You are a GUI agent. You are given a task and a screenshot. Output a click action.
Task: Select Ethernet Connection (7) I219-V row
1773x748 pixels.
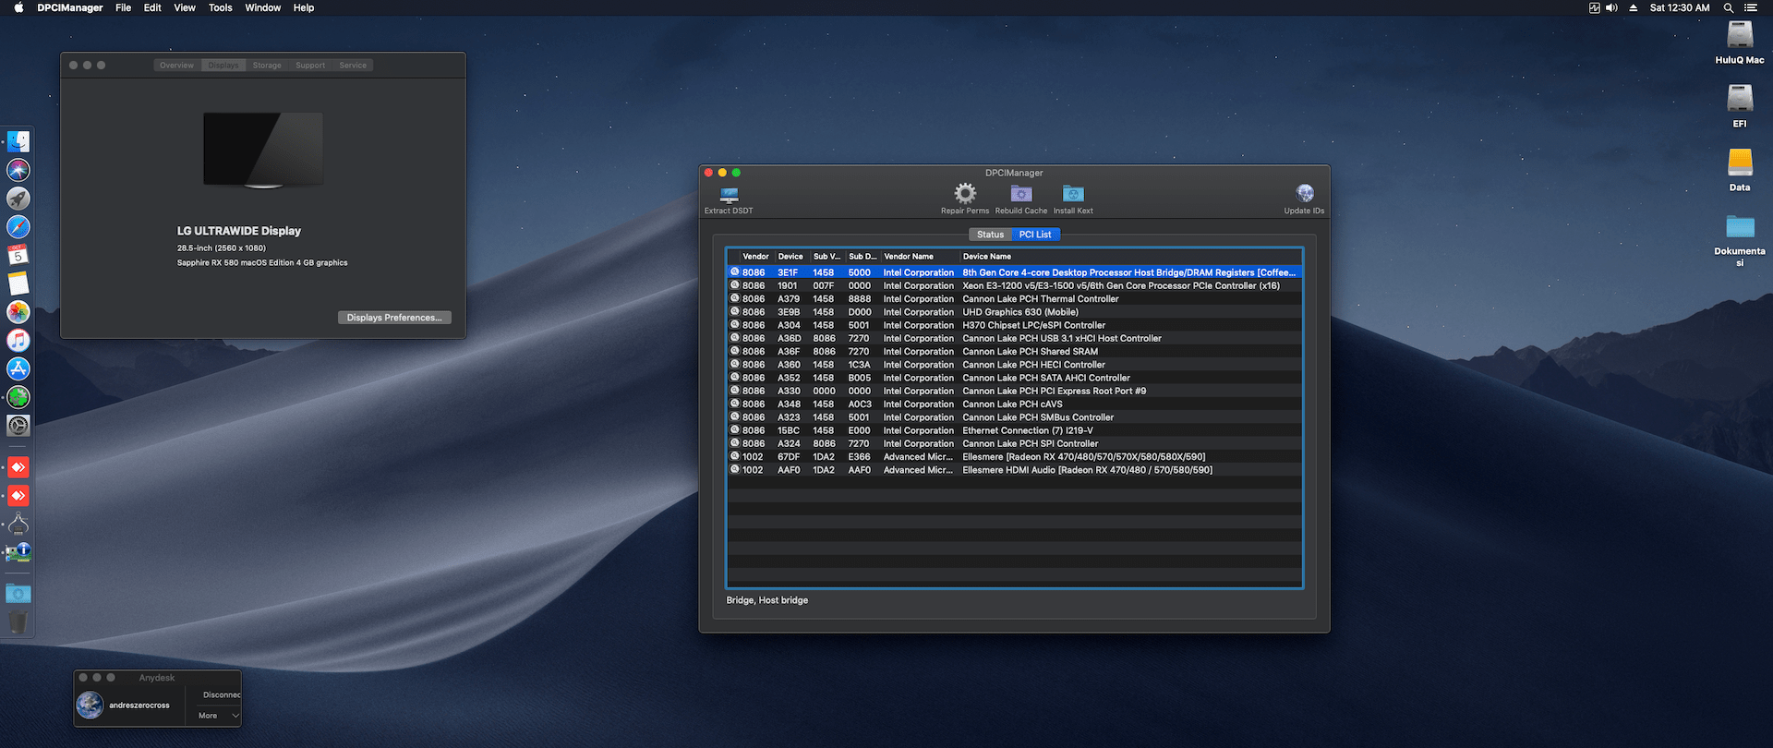pyautogui.click(x=1014, y=430)
